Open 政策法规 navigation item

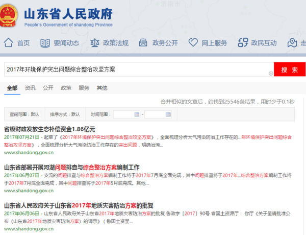[x=116, y=43]
